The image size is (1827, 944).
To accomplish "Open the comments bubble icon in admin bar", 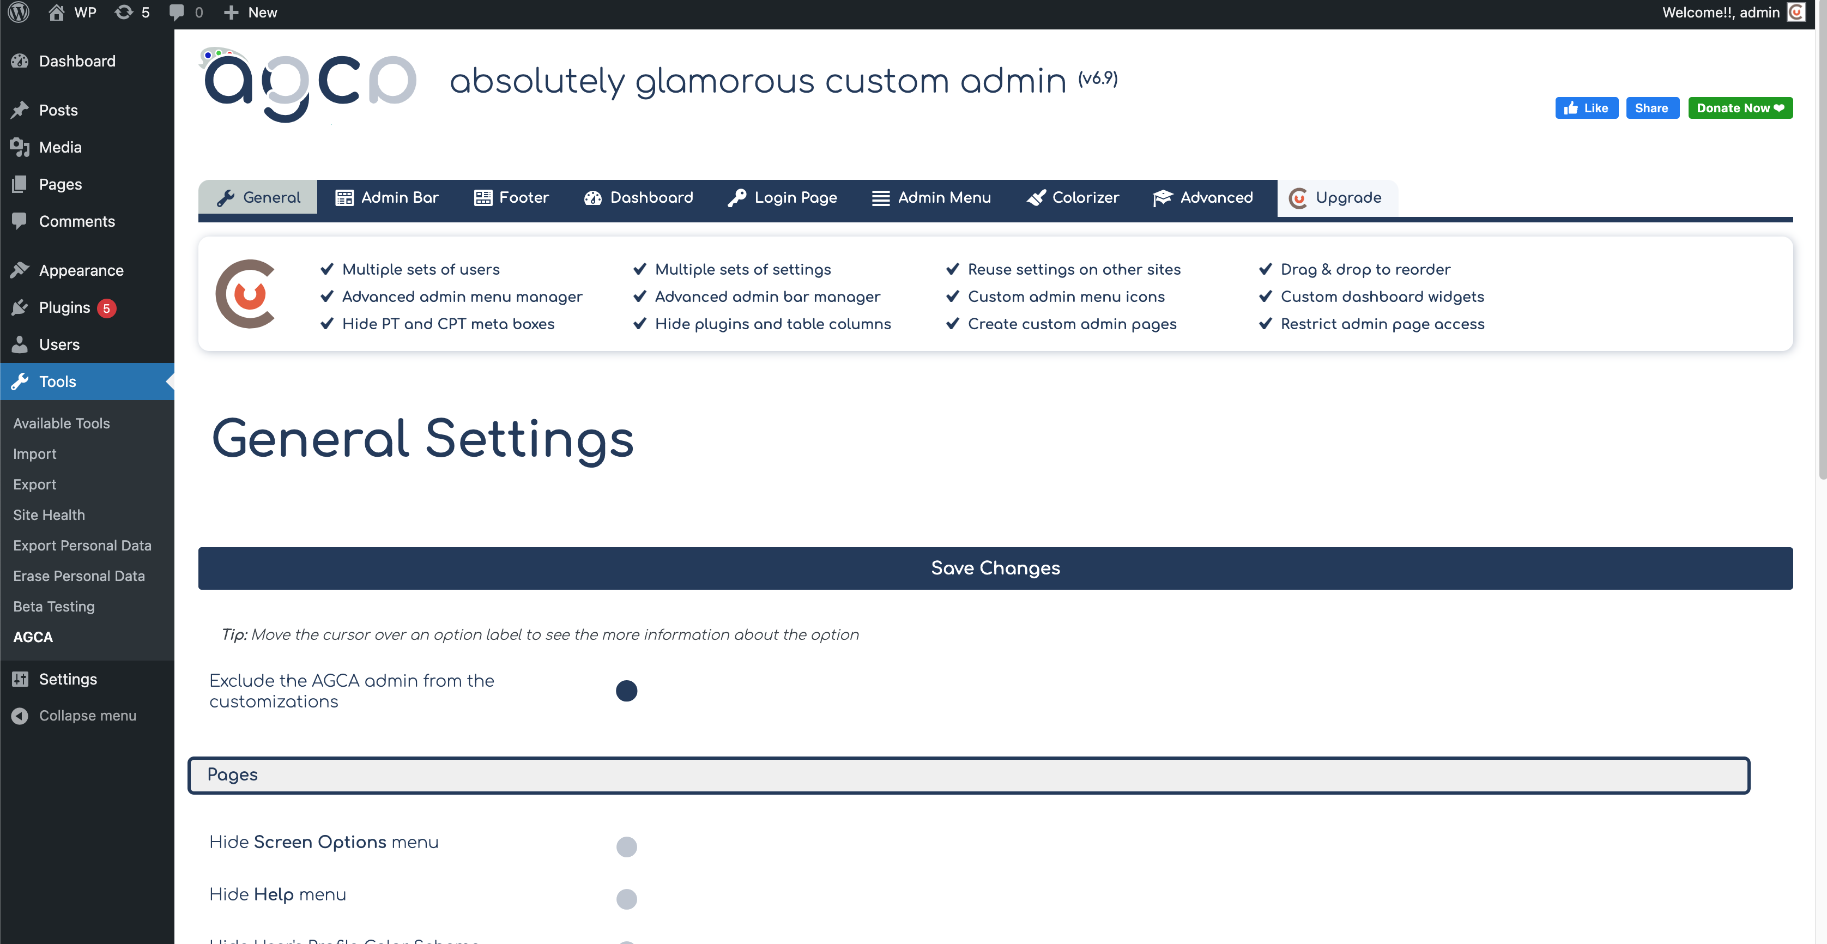I will click(x=177, y=12).
